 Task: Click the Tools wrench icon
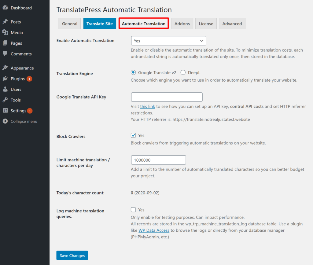5,100
